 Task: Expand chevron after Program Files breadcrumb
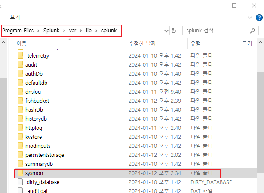38,31
